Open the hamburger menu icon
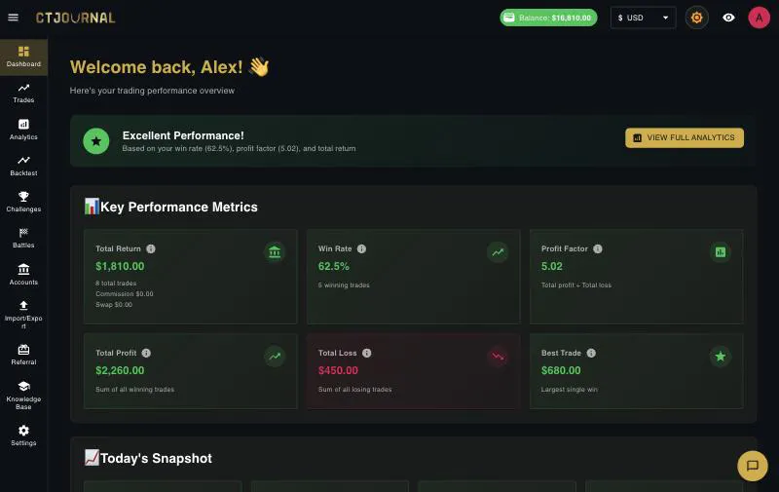This screenshot has width=779, height=492. click(14, 18)
